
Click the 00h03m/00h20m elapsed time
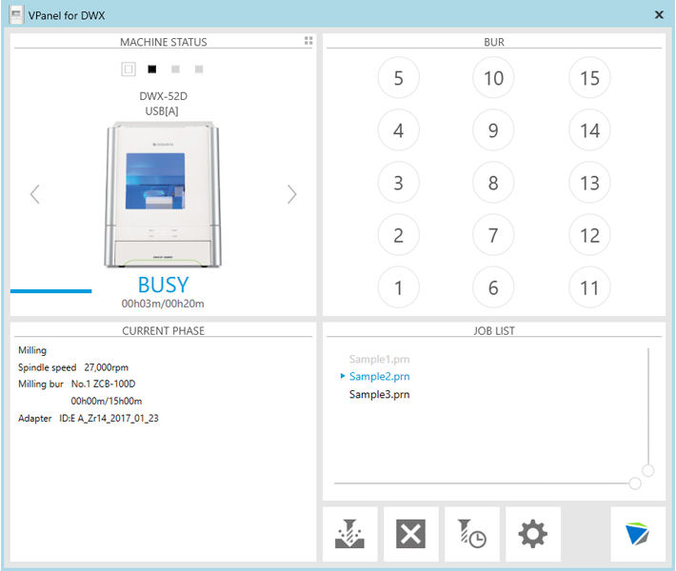pyautogui.click(x=163, y=304)
